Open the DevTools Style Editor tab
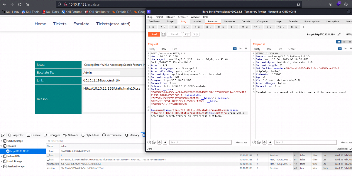352x176 pixels. 90,135
